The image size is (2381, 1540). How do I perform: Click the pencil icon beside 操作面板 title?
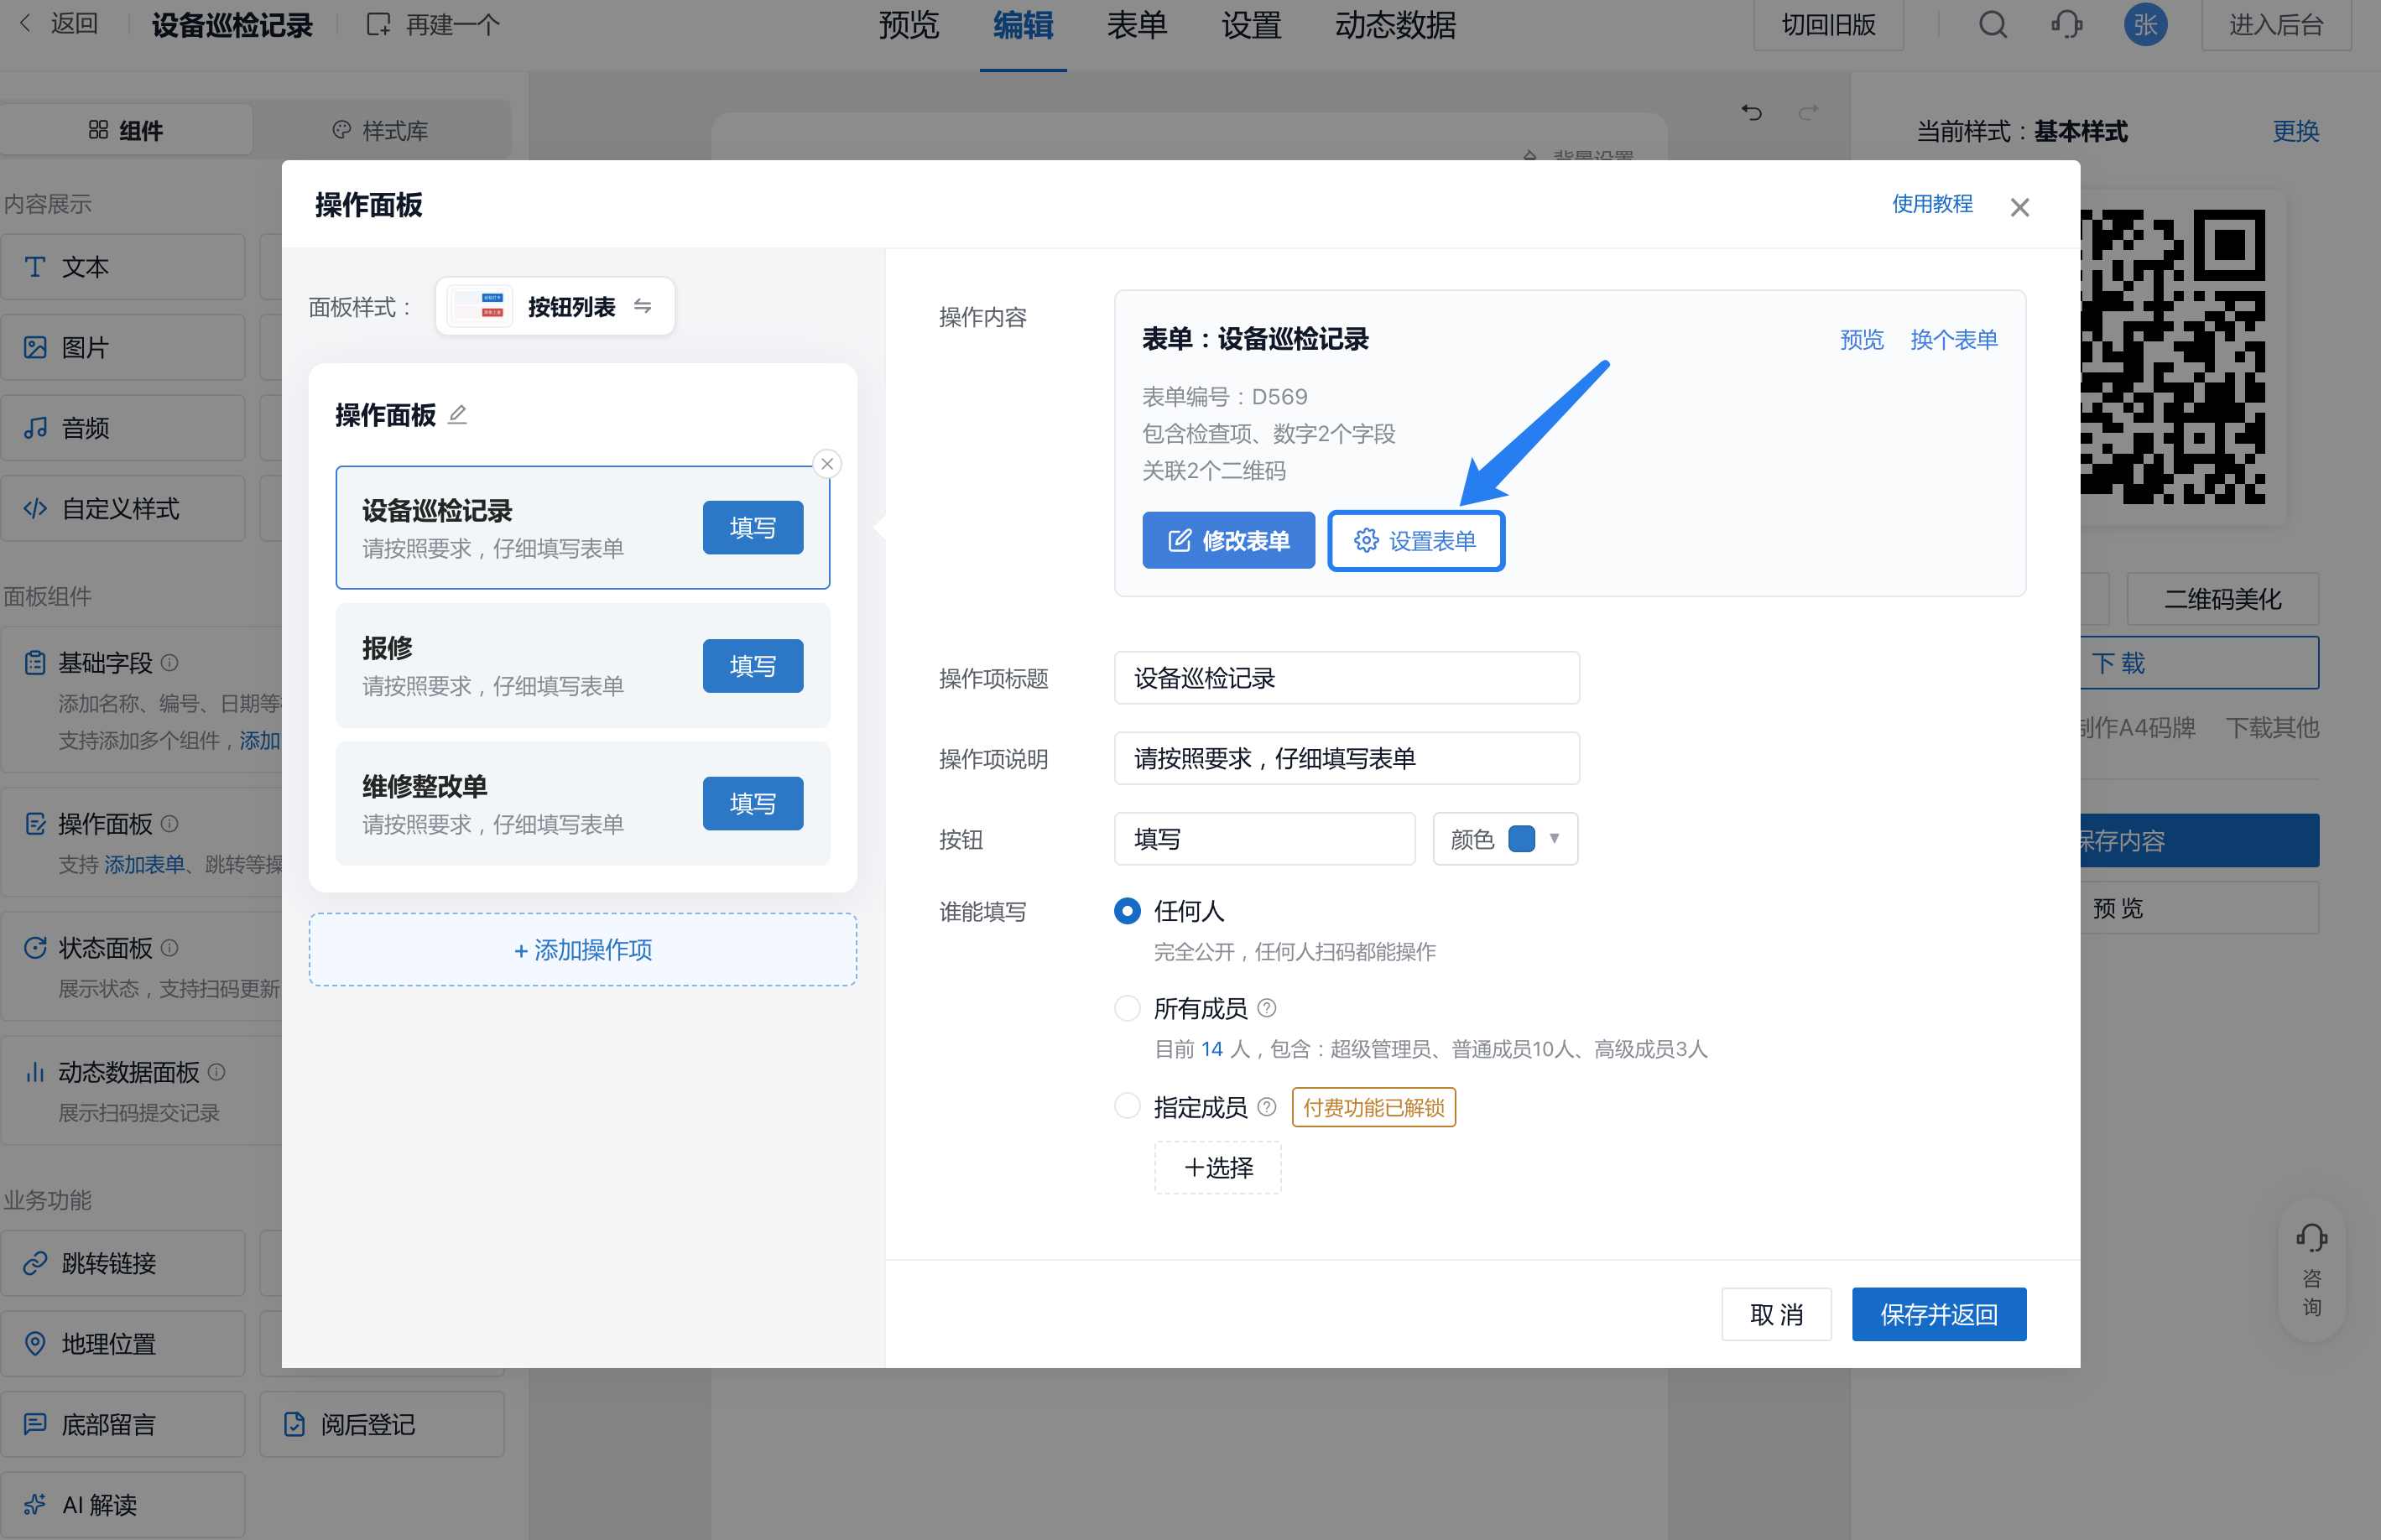click(x=457, y=414)
